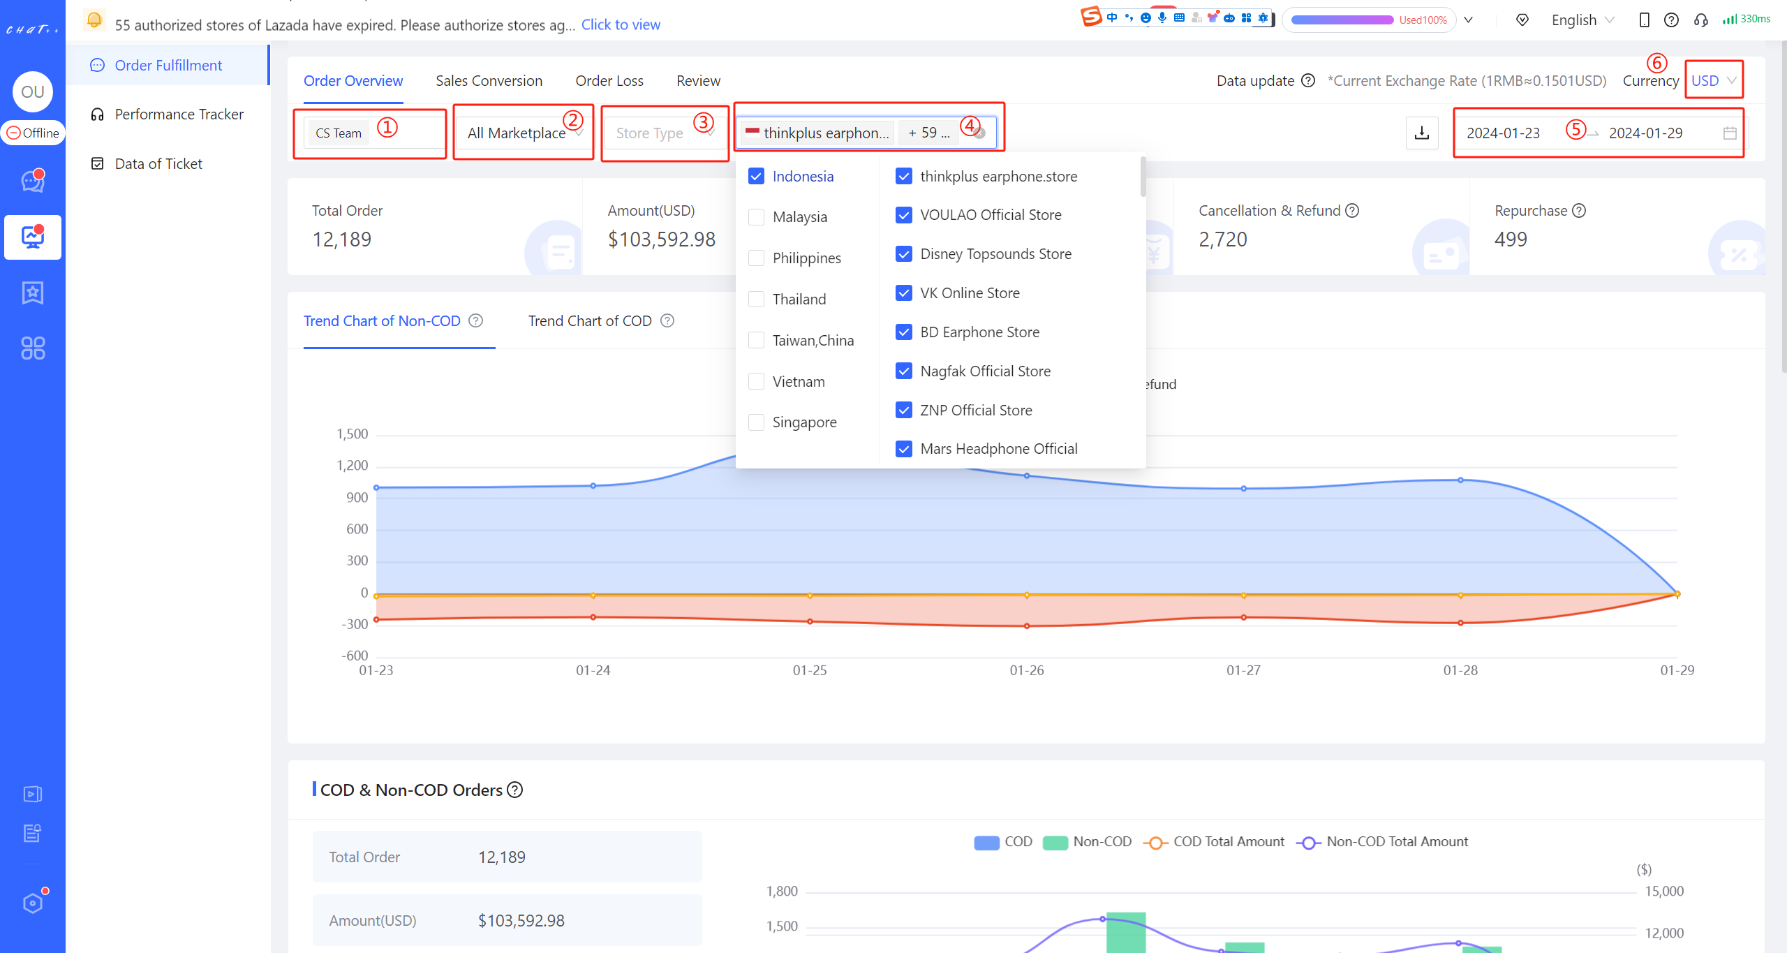Uncheck the Indonesia checkbox
Image resolution: width=1787 pixels, height=953 pixels.
(x=756, y=176)
